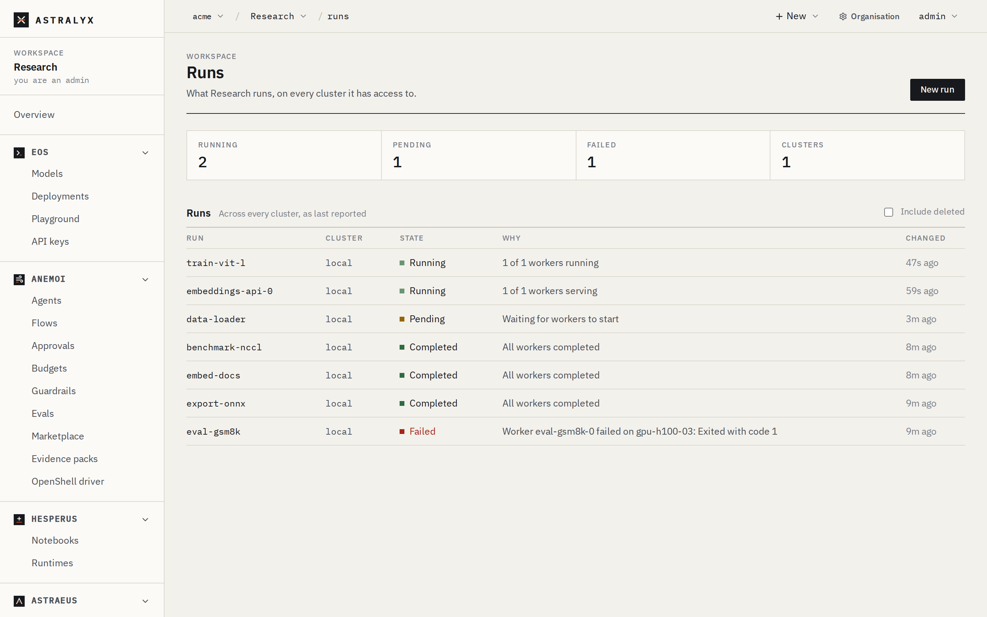Collapse the Hesperus section chevron
This screenshot has height=617, width=987.
145,519
